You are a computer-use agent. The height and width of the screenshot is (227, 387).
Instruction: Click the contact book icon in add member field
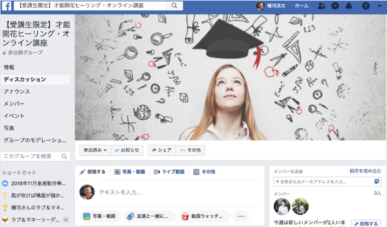[377, 182]
